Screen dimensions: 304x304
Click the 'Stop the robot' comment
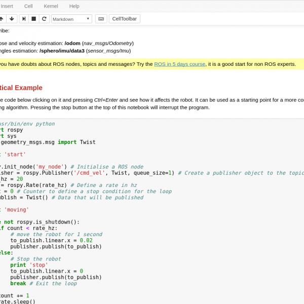[x=36, y=259]
